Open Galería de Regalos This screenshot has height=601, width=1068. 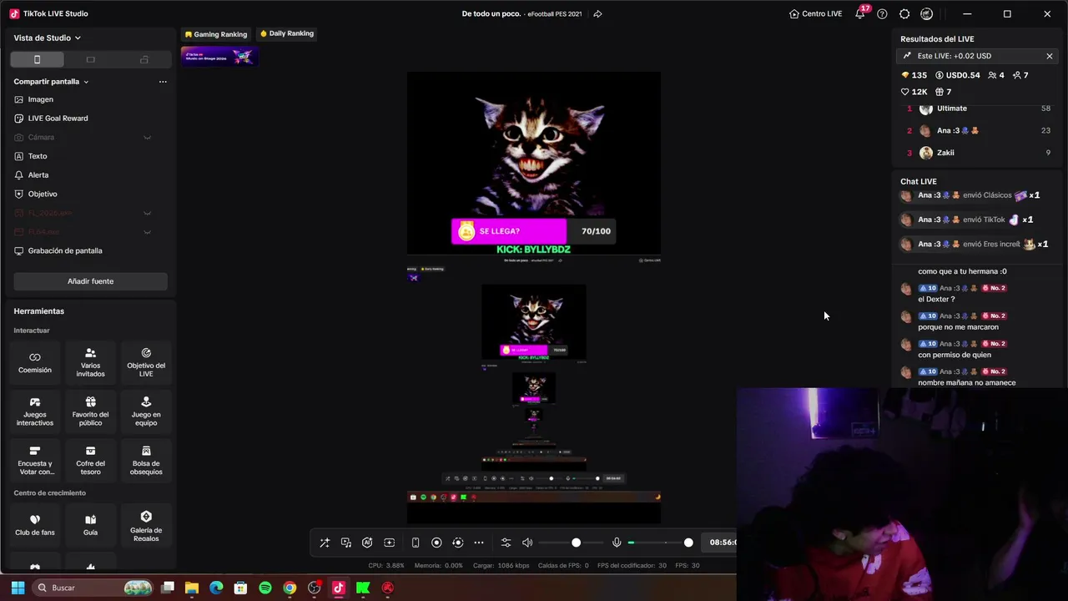[x=146, y=526]
